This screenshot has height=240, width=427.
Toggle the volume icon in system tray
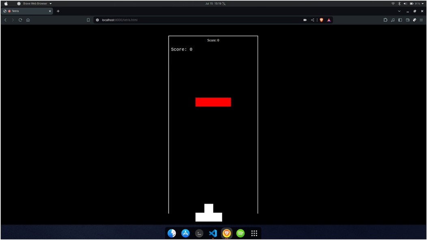[x=405, y=3]
